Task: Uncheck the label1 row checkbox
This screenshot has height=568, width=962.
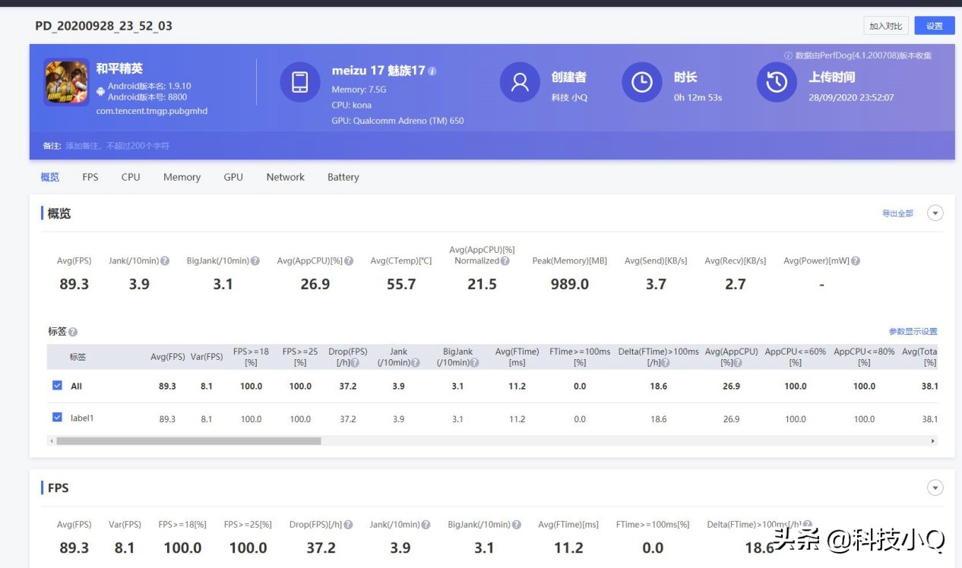Action: tap(57, 417)
